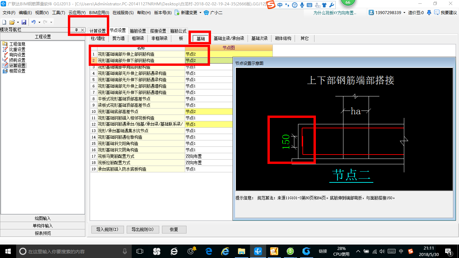Viewport: 459px width, 258px height.
Task: Open the 编辑(E) menu
Action: coord(25,13)
